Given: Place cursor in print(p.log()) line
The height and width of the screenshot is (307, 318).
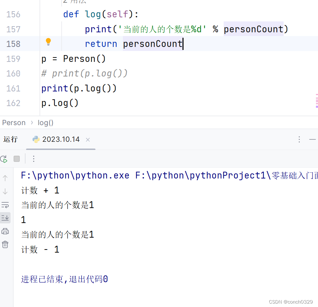Looking at the screenshot, I should [x=79, y=88].
